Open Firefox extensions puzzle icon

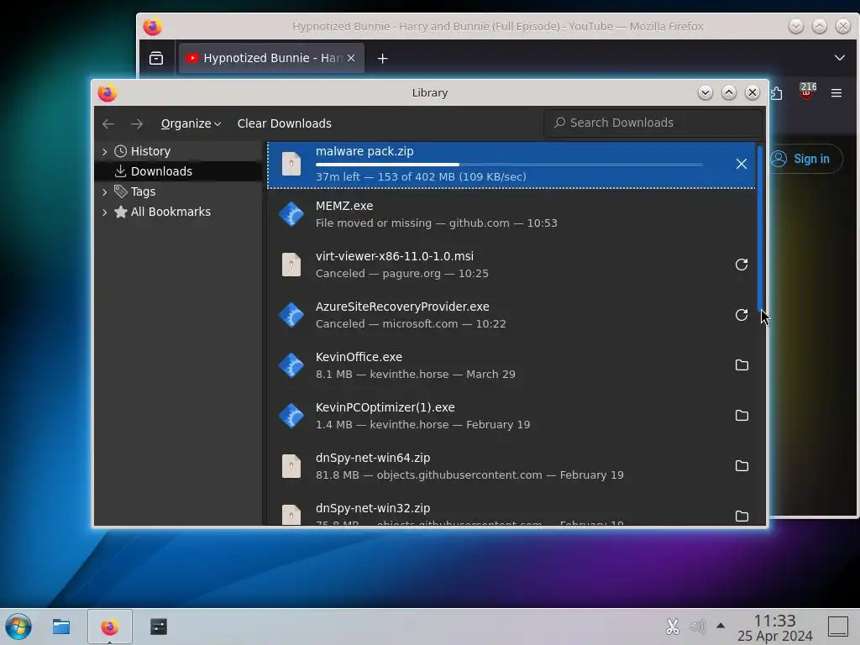tap(777, 93)
